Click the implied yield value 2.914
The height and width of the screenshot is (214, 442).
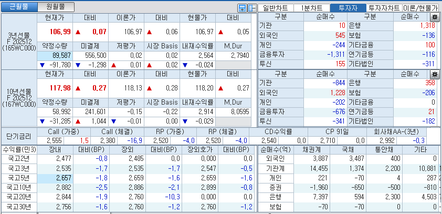[x=206, y=111]
